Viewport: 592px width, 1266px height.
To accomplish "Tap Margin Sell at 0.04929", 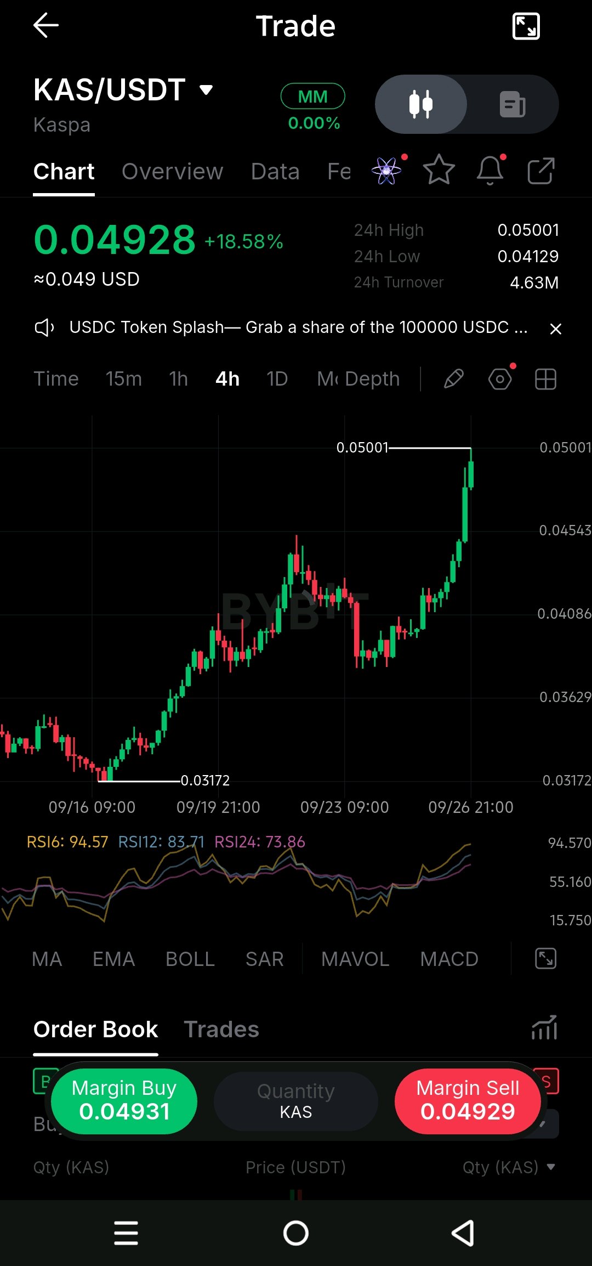I will coord(468,1101).
